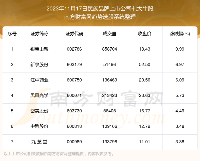200x161 pixels.
Task: Select the 证券代码 column header
Action: coord(74,34)
